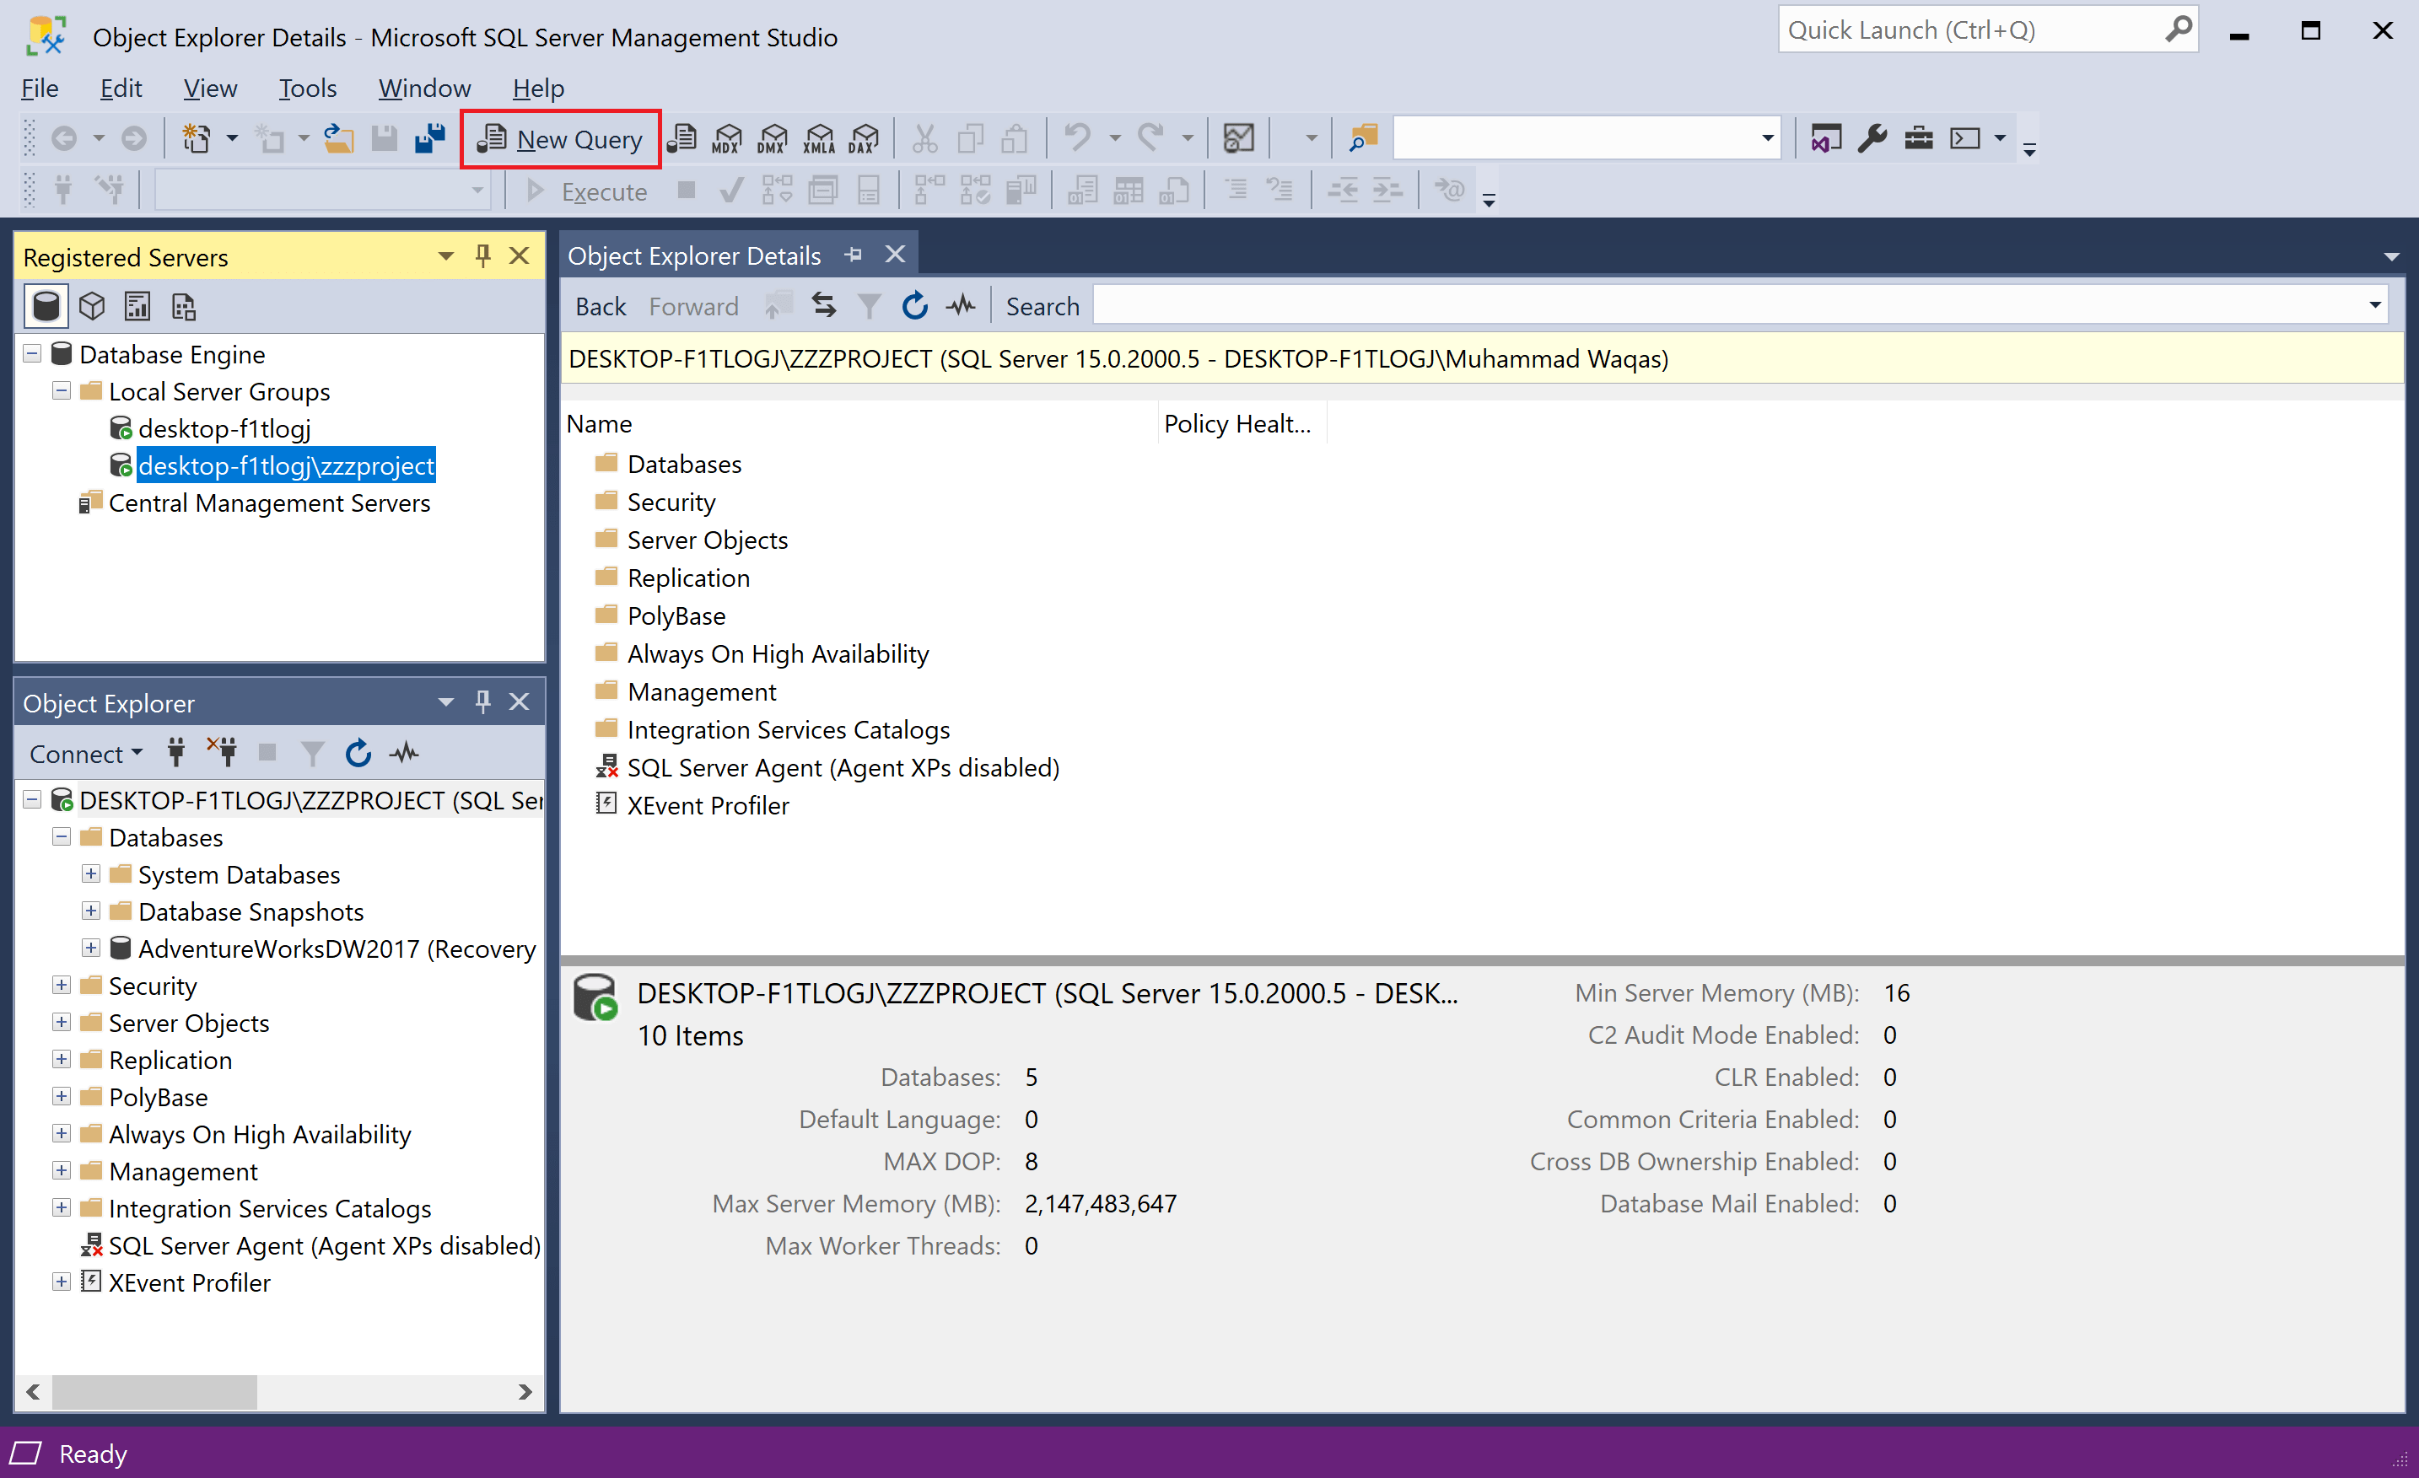Screen dimensions: 2419x1478
Task: Click the Back navigation button
Action: (x=599, y=305)
